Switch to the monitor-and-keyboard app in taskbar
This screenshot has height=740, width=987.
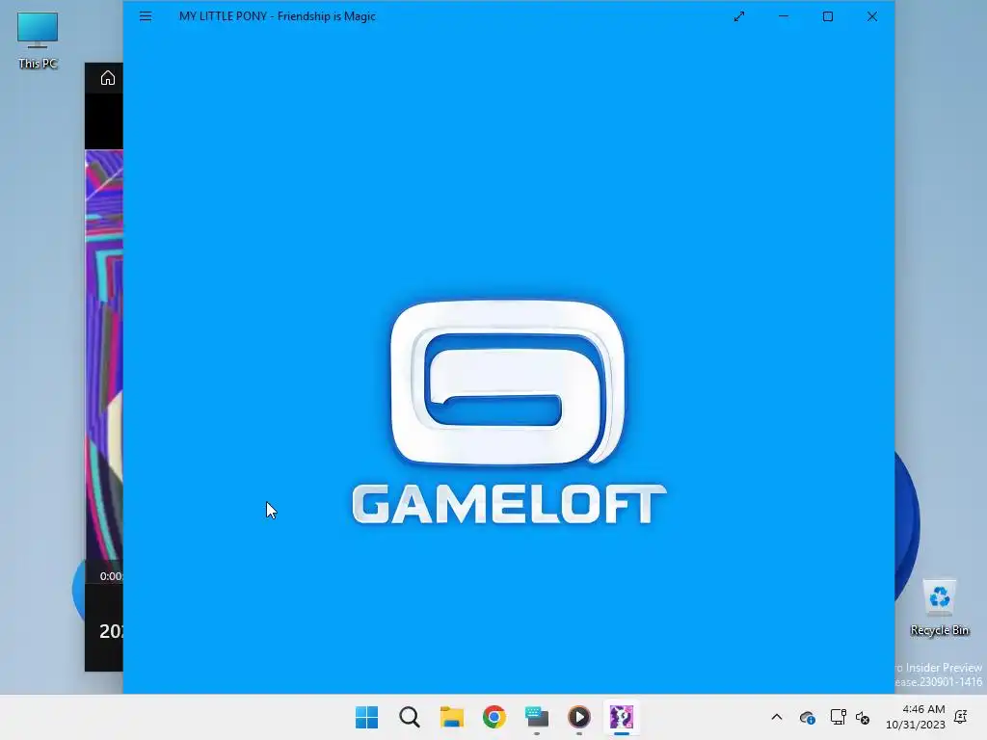coord(537,717)
